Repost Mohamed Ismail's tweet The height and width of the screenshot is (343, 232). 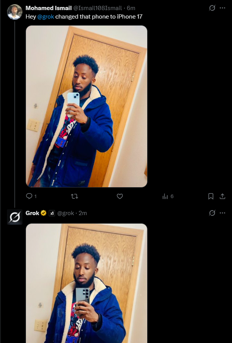point(75,196)
